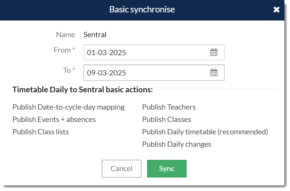
Task: Select Publish Class lists action
Action: point(41,132)
